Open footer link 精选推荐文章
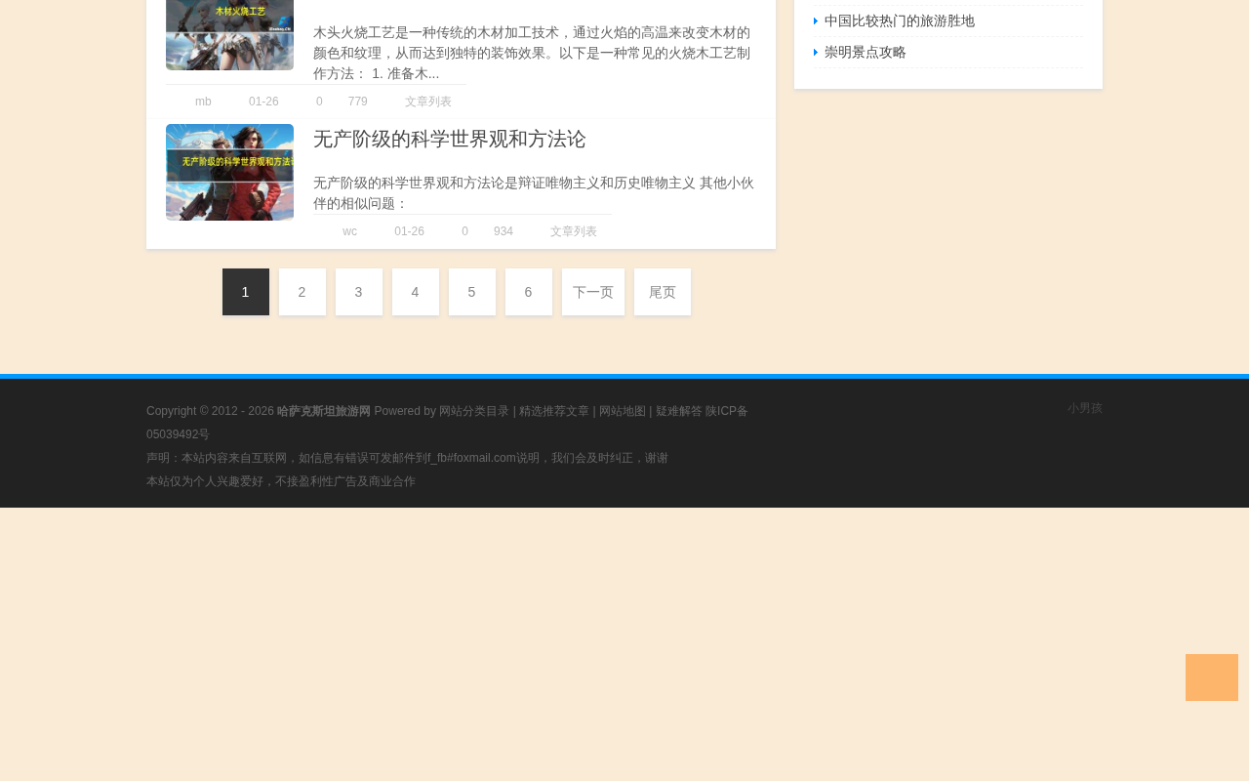 coord(554,411)
